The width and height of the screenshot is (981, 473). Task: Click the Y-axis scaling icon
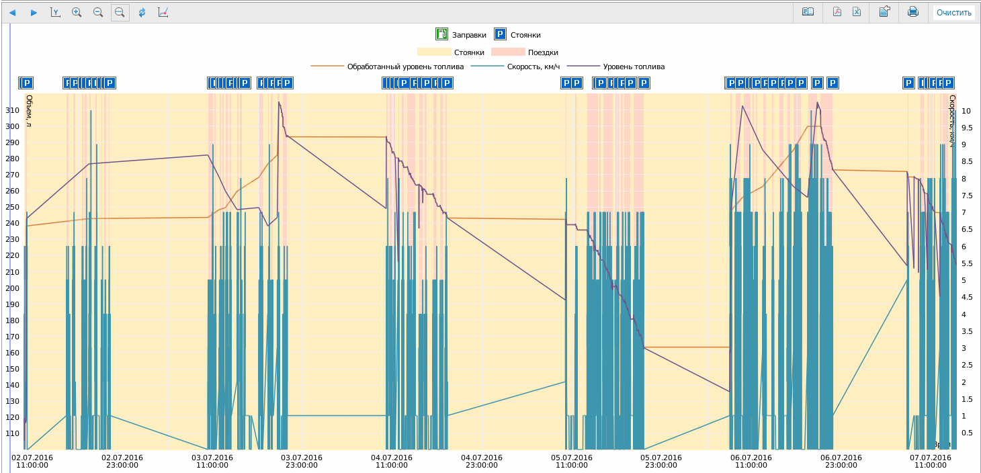pyautogui.click(x=56, y=12)
